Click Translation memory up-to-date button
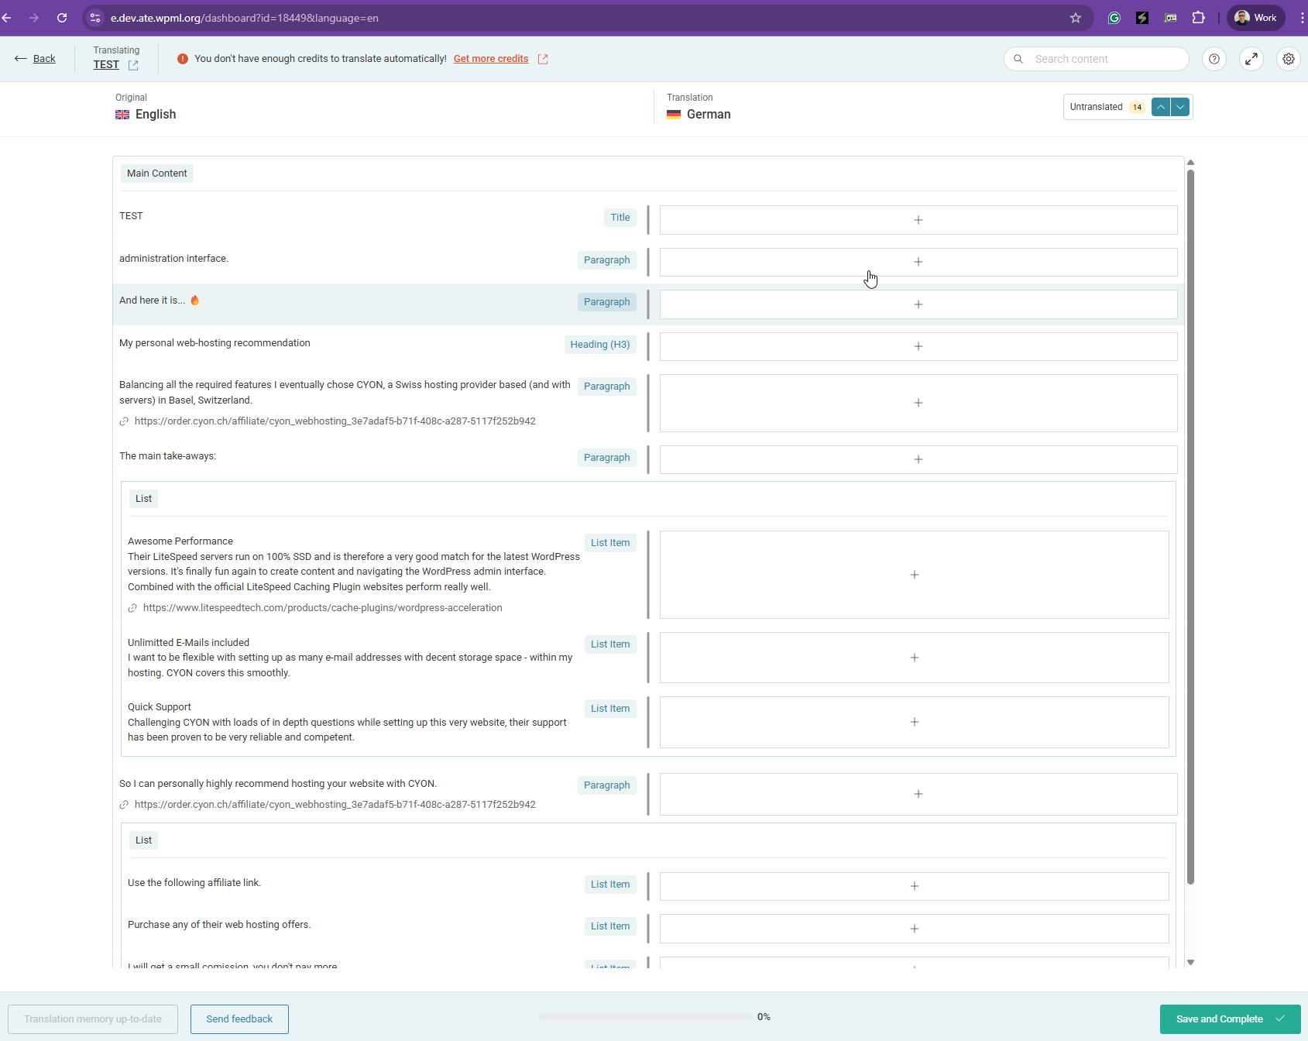1308x1041 pixels. (93, 1019)
